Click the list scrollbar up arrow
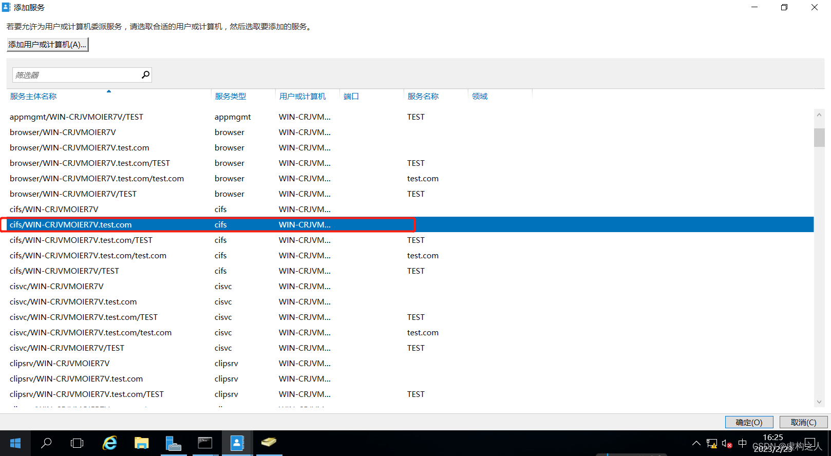The height and width of the screenshot is (456, 831). tap(819, 115)
